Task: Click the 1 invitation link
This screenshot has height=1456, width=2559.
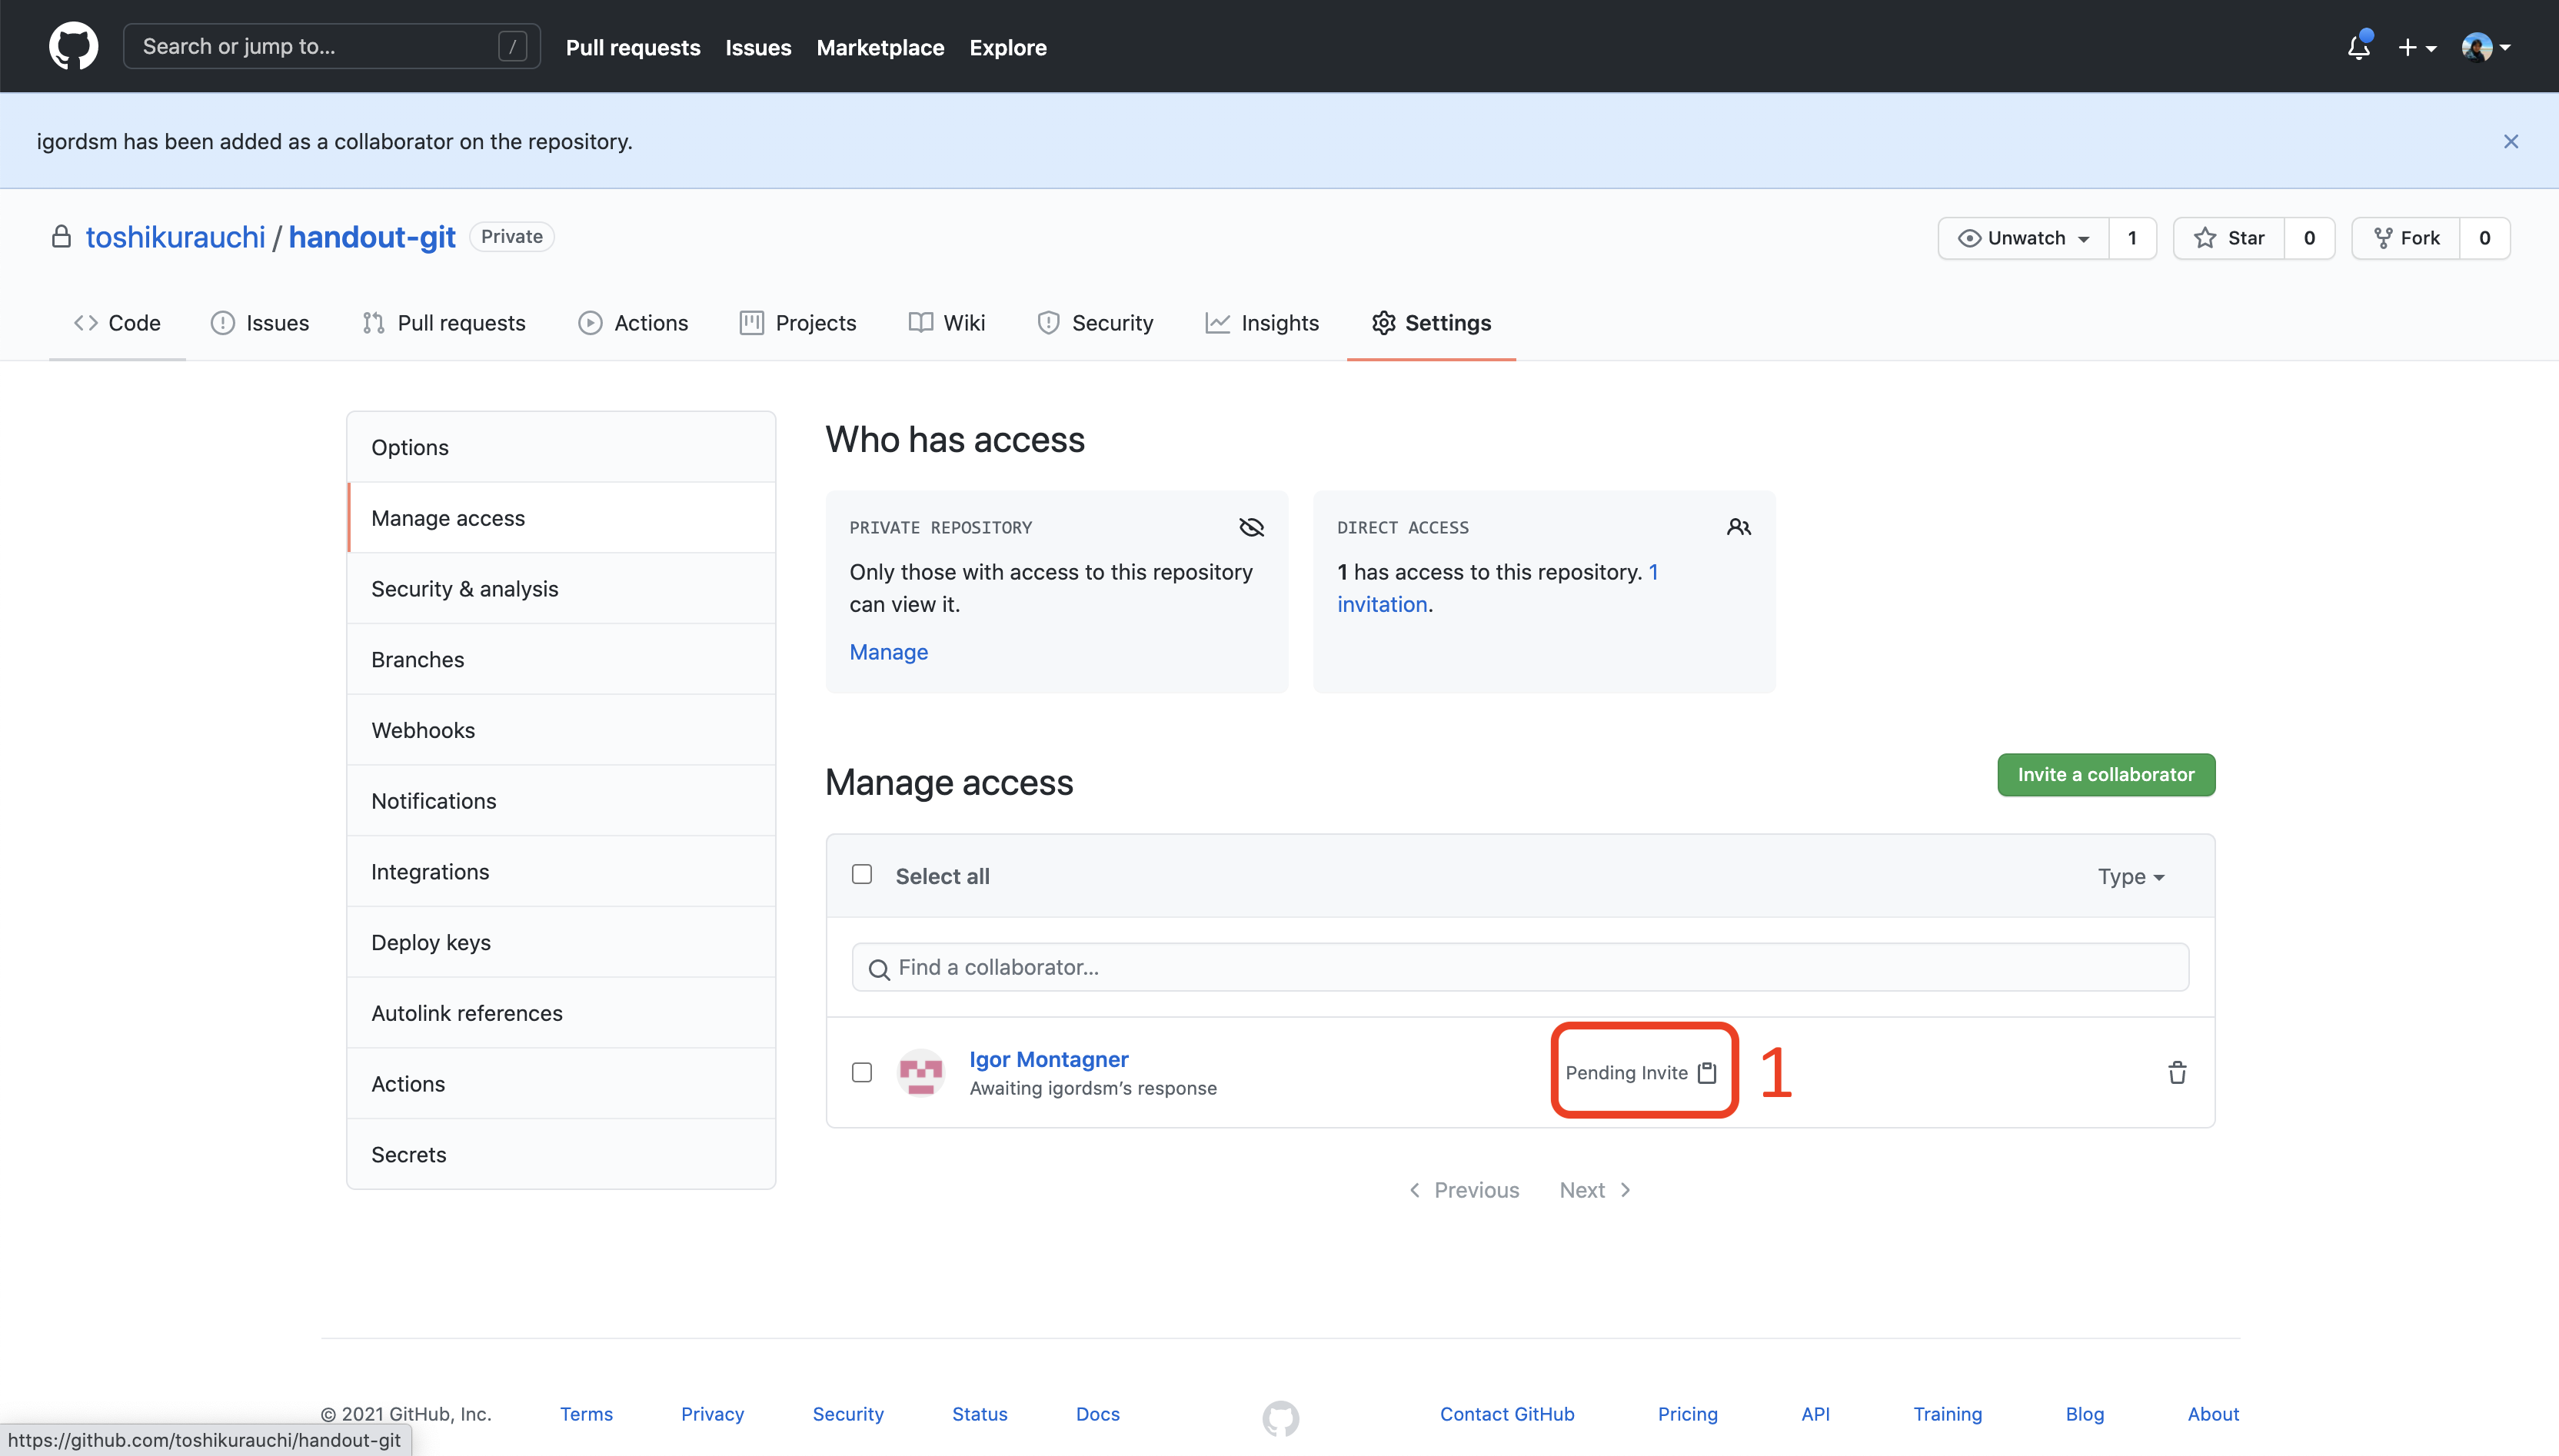Action: tap(1498, 588)
